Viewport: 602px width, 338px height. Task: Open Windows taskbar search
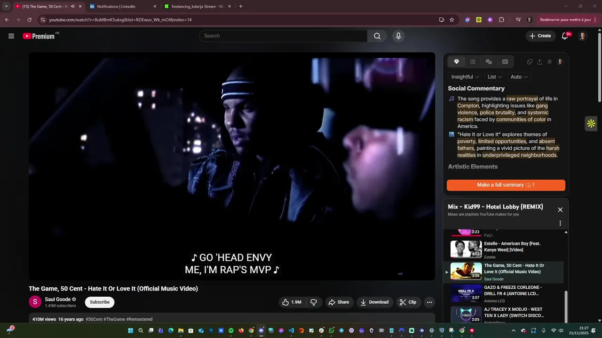pos(141,330)
